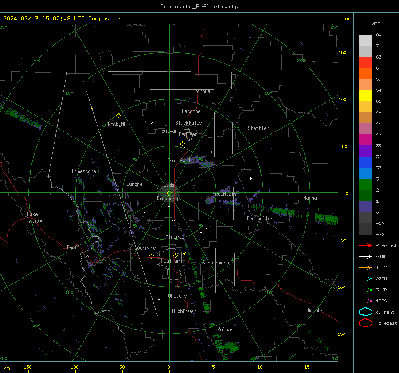Select the red forecast ellipse legend icon
The width and height of the screenshot is (399, 373).
[365, 323]
